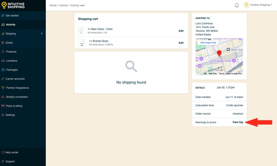Click the 'Lora Contreras' recipient name
277x166 pixels.
pos(204,23)
